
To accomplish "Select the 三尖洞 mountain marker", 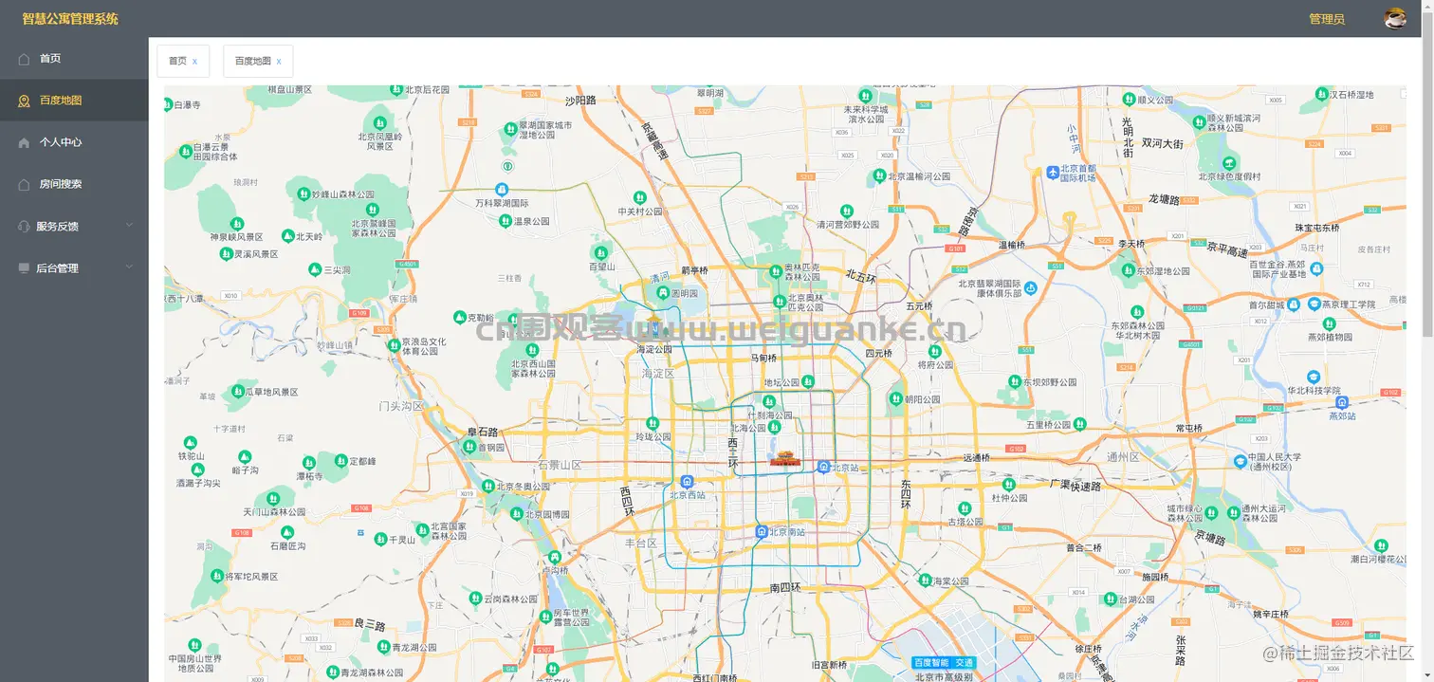I will (315, 270).
